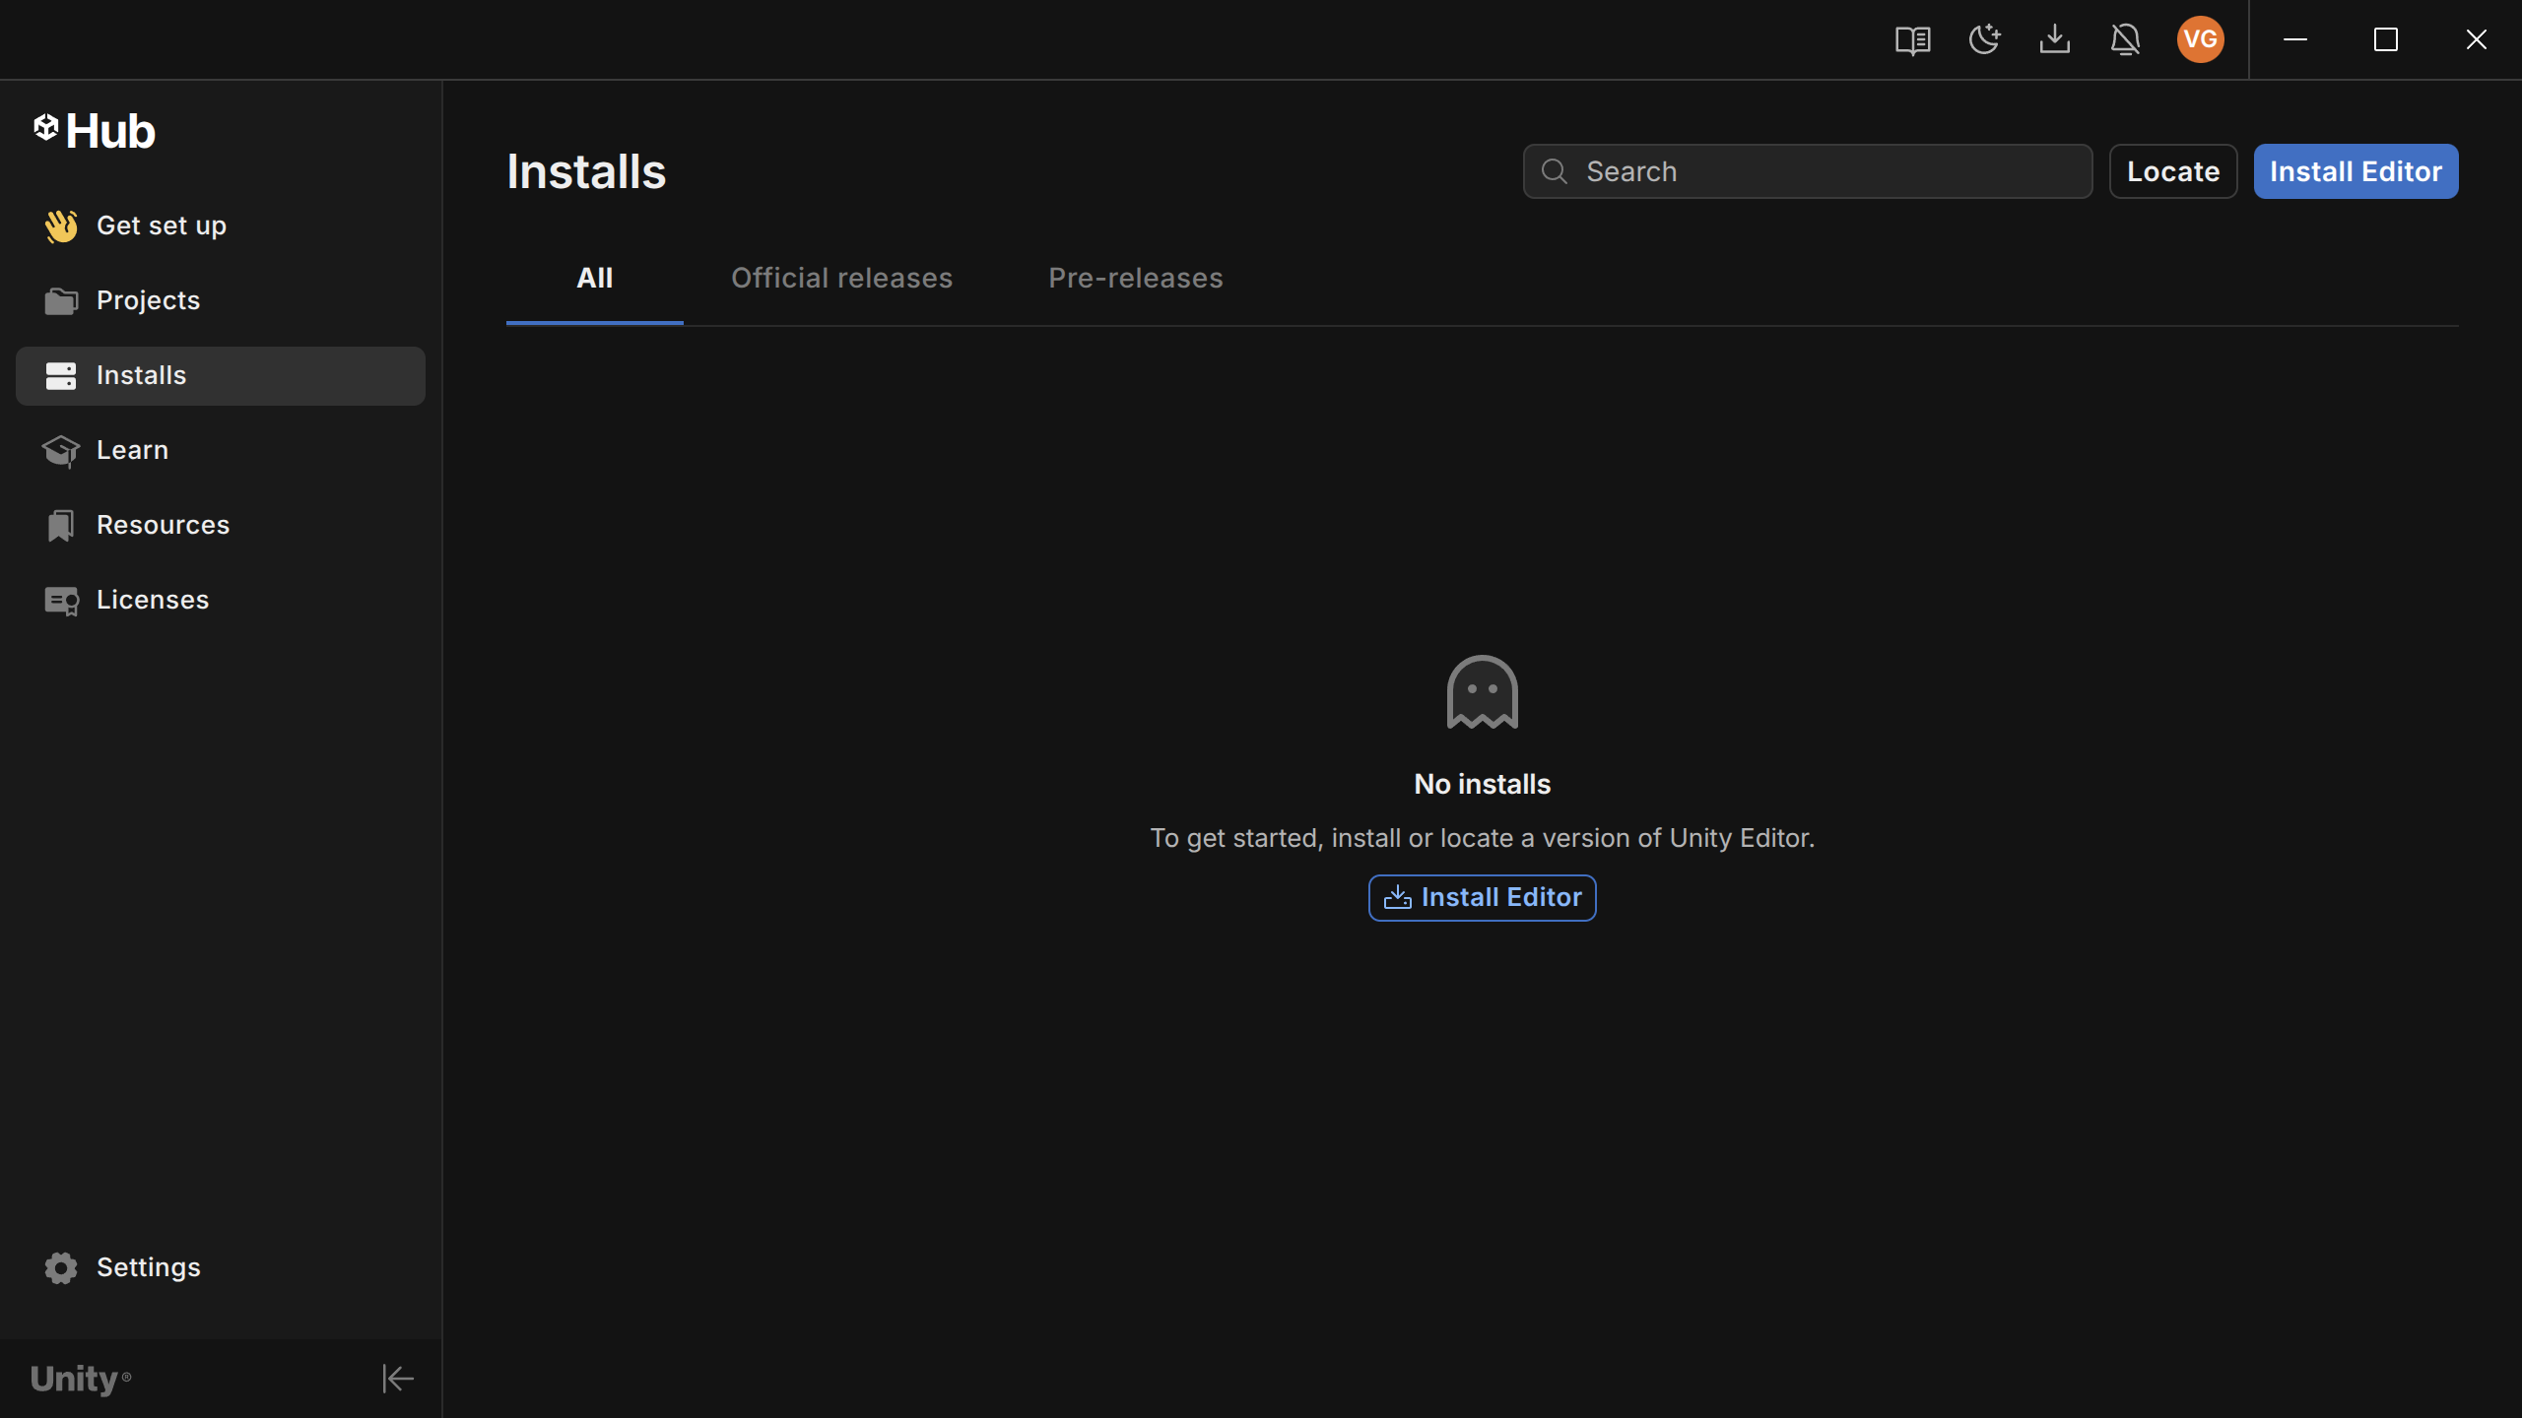Click the Unity Hub logo

click(95, 131)
